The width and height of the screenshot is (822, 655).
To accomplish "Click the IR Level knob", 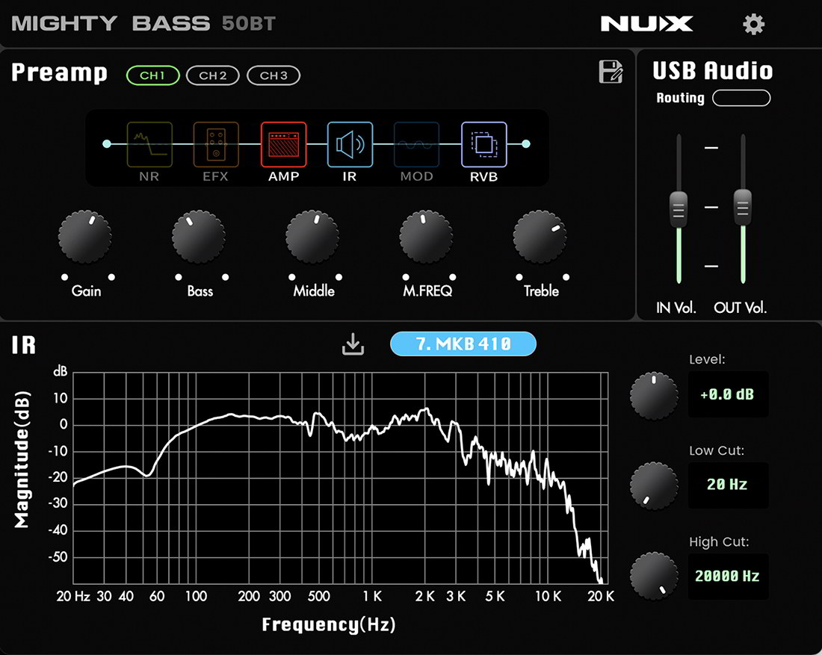I will [x=654, y=396].
